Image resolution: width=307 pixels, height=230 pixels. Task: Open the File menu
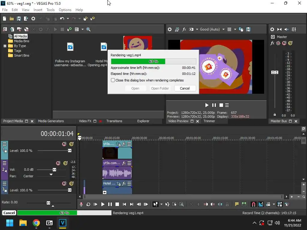5,10
